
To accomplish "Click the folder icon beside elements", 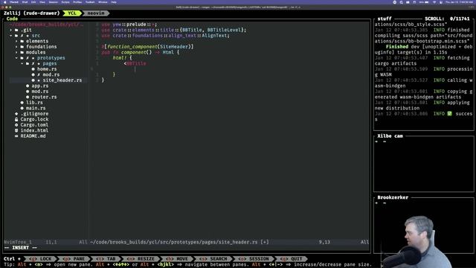I will coord(22,42).
